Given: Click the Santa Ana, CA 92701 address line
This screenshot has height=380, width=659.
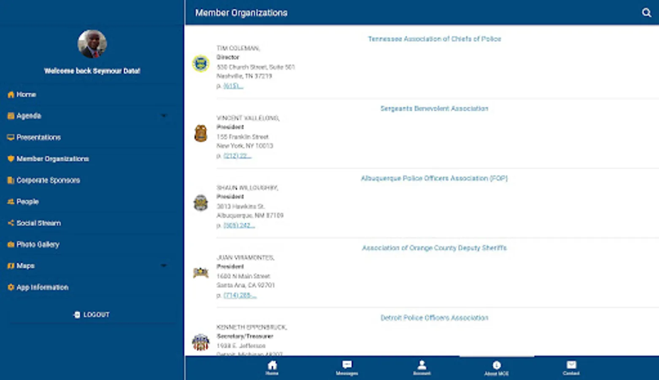Looking at the screenshot, I should [246, 285].
